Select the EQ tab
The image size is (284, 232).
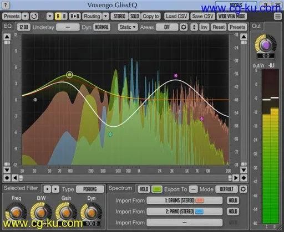click(x=8, y=26)
